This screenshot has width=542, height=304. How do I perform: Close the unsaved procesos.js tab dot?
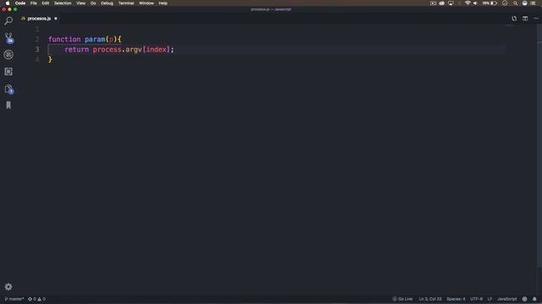[x=56, y=19]
